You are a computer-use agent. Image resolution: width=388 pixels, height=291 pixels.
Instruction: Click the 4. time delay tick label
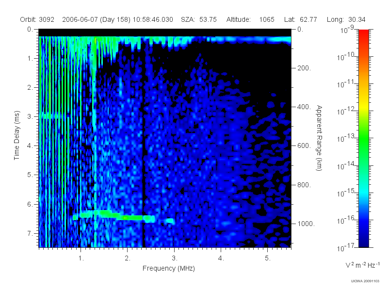pyautogui.click(x=30, y=146)
